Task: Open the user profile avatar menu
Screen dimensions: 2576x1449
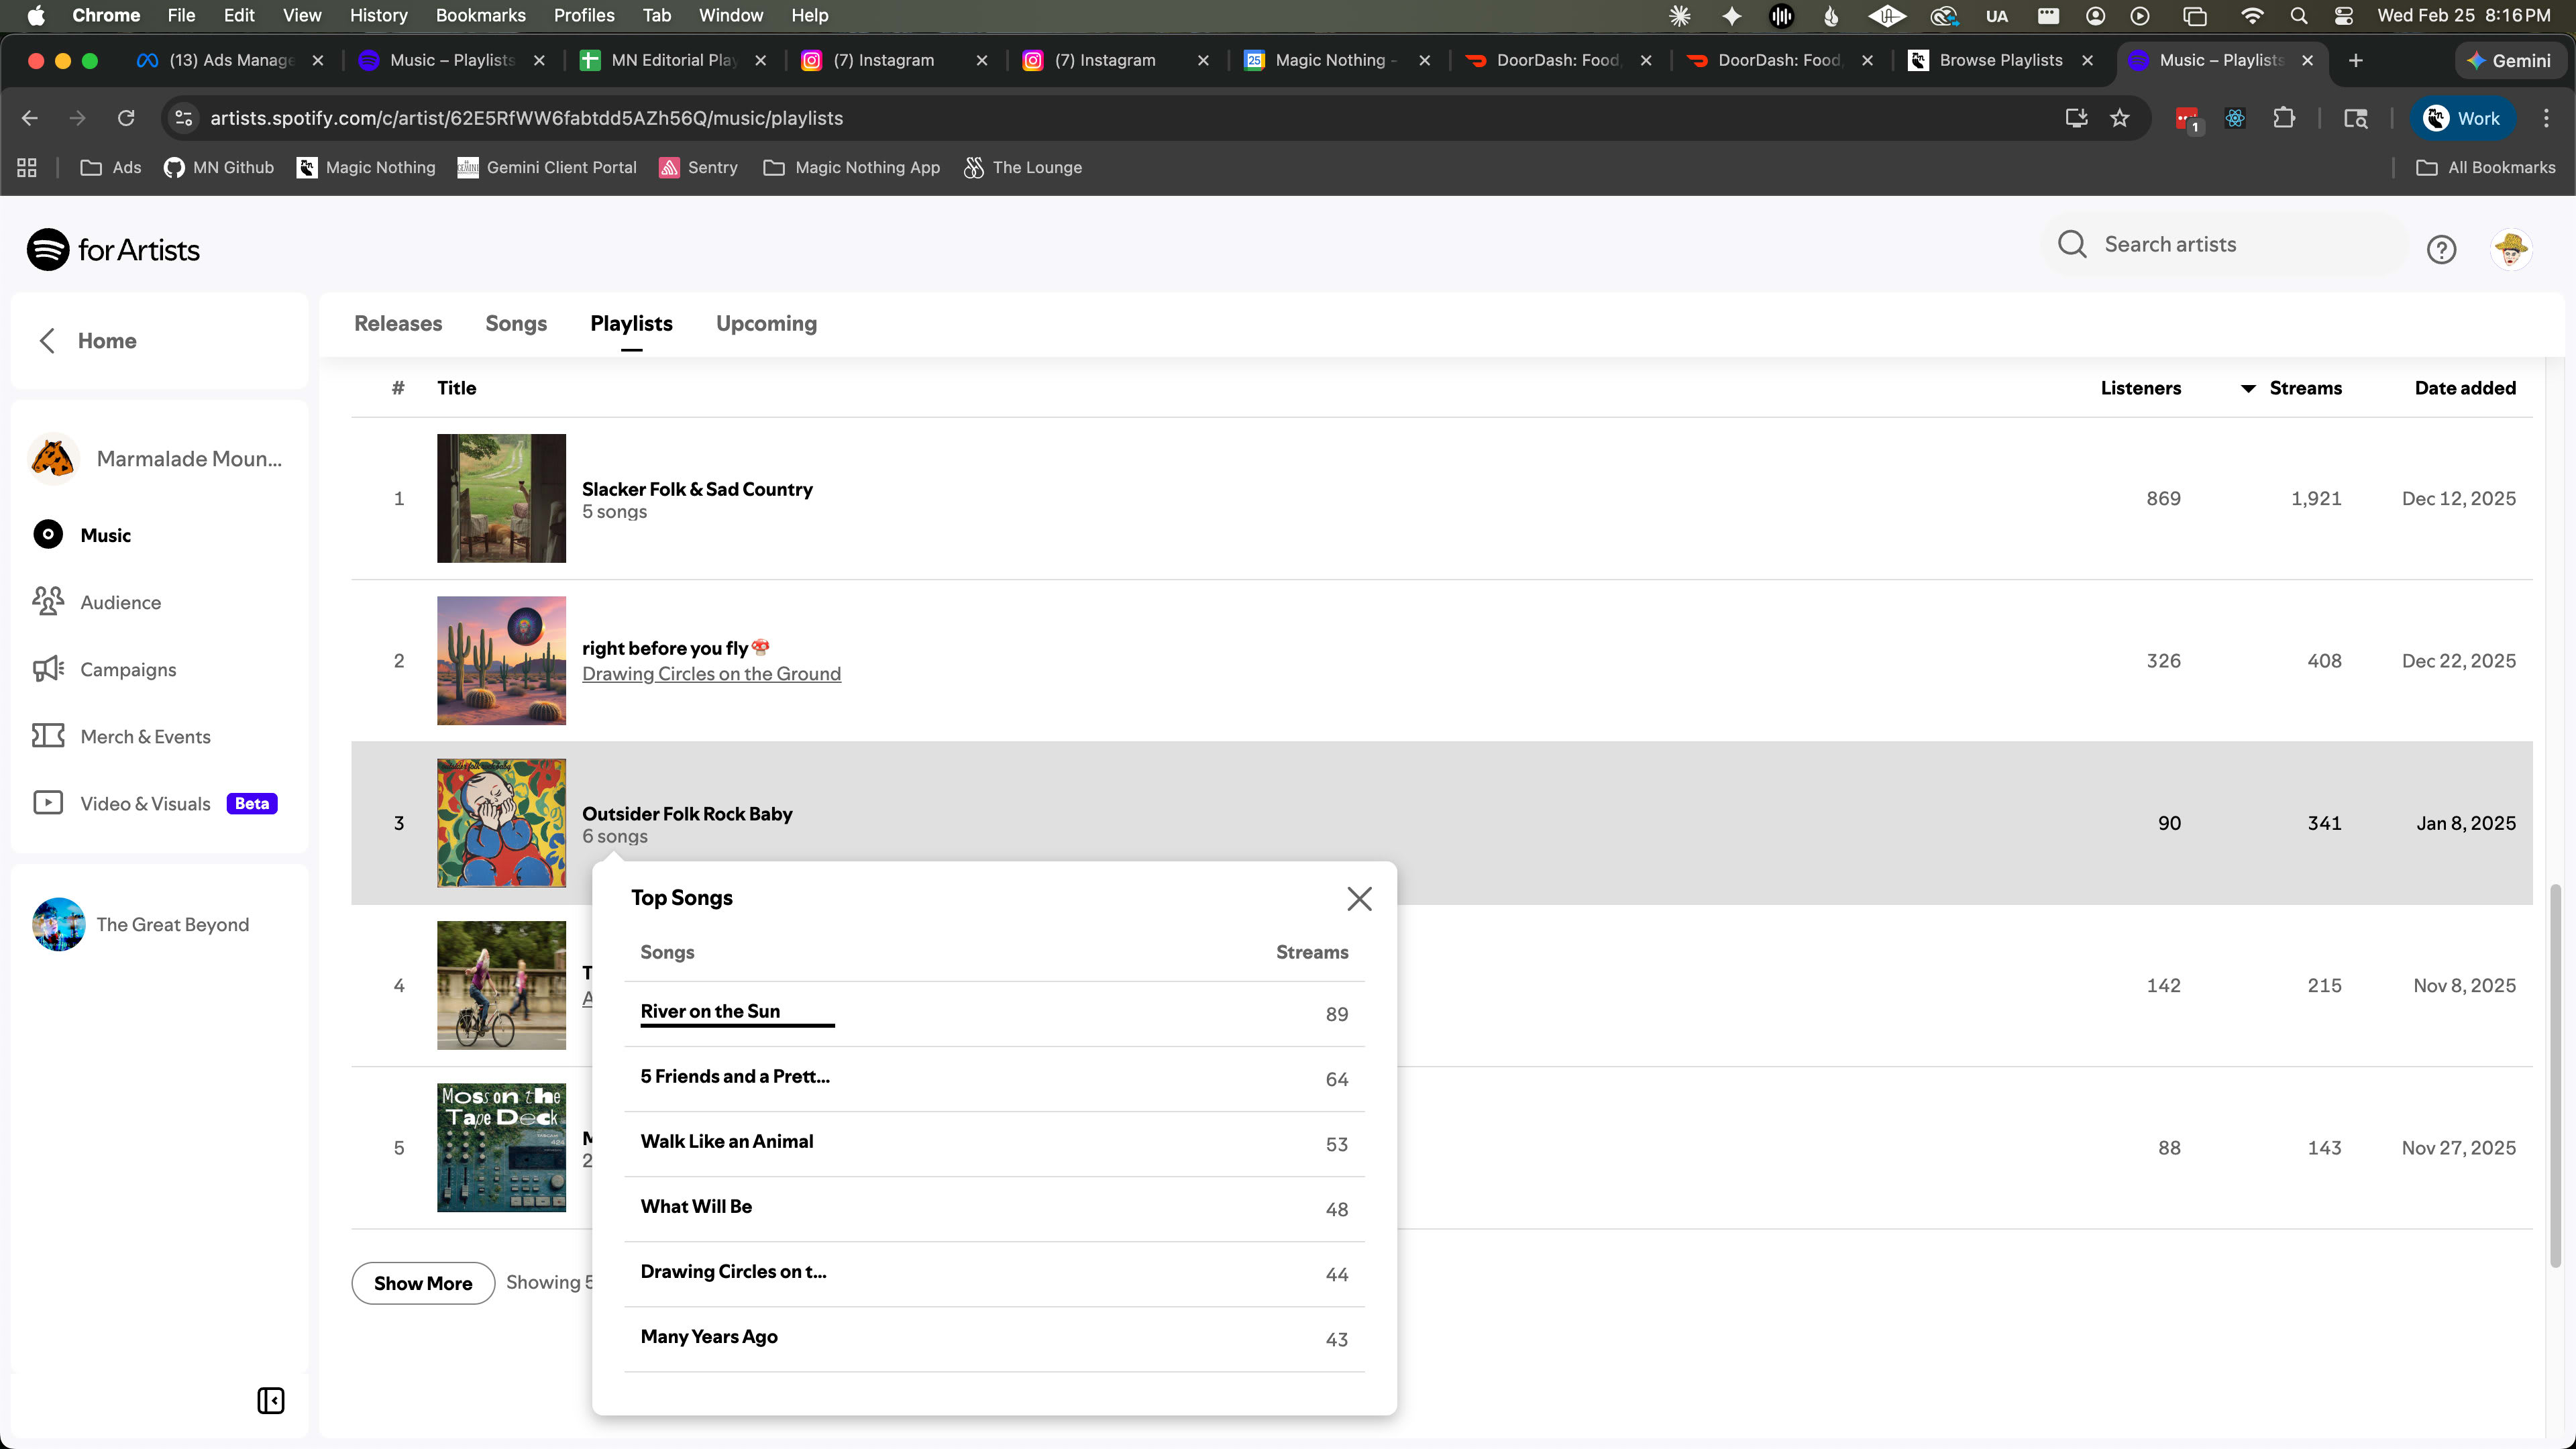Action: (2510, 249)
